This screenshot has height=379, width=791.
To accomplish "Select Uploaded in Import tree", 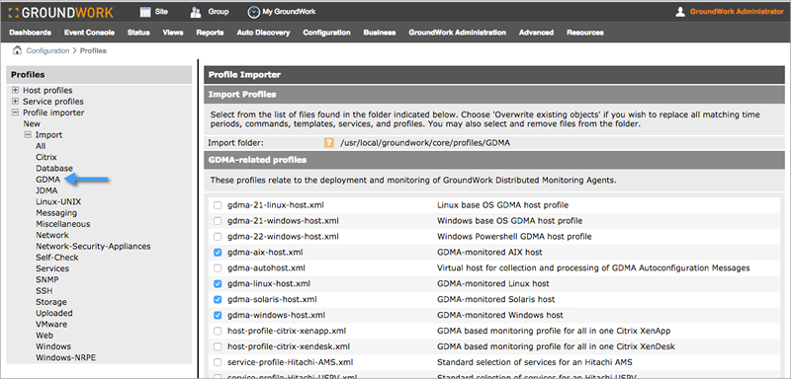I will point(54,313).
